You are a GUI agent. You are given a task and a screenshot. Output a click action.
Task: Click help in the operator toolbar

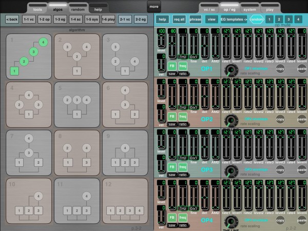(x=162, y=20)
